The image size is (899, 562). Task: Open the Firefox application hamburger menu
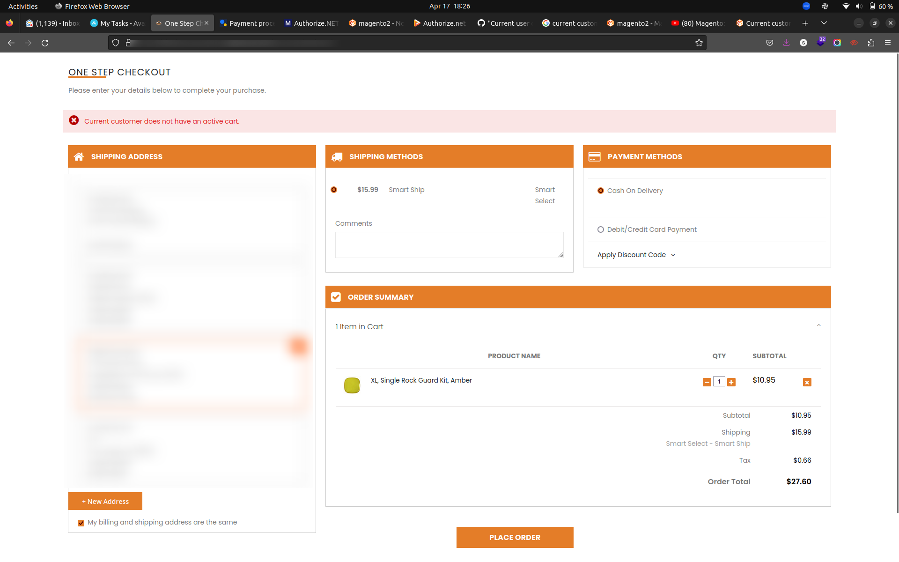[x=888, y=43]
